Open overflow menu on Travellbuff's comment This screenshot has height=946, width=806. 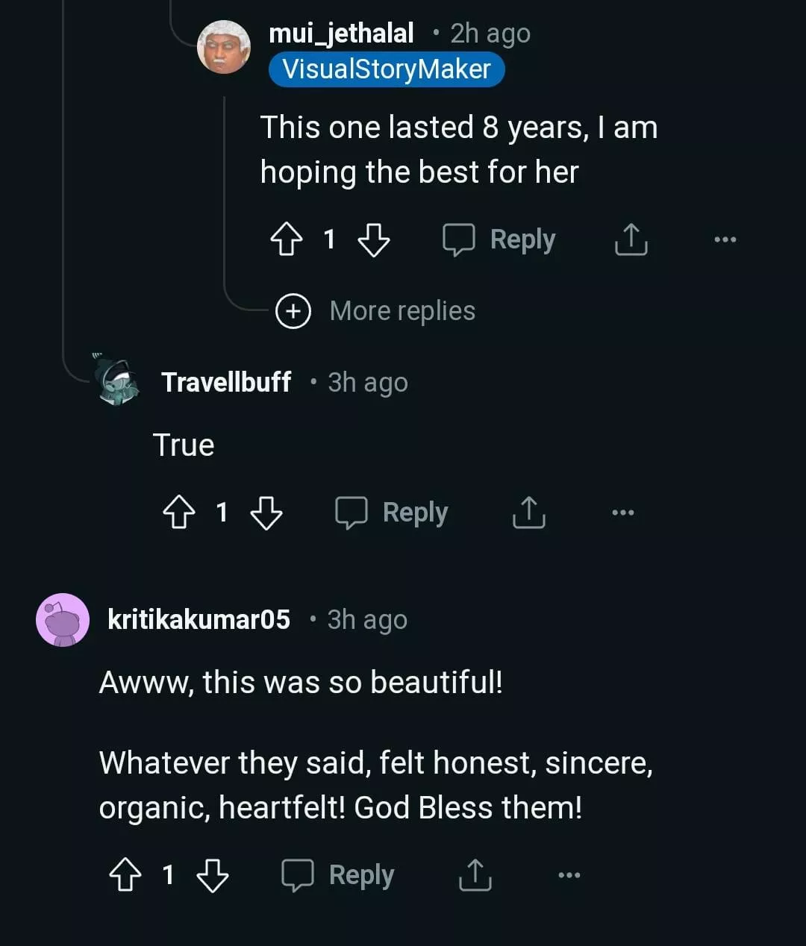[622, 513]
